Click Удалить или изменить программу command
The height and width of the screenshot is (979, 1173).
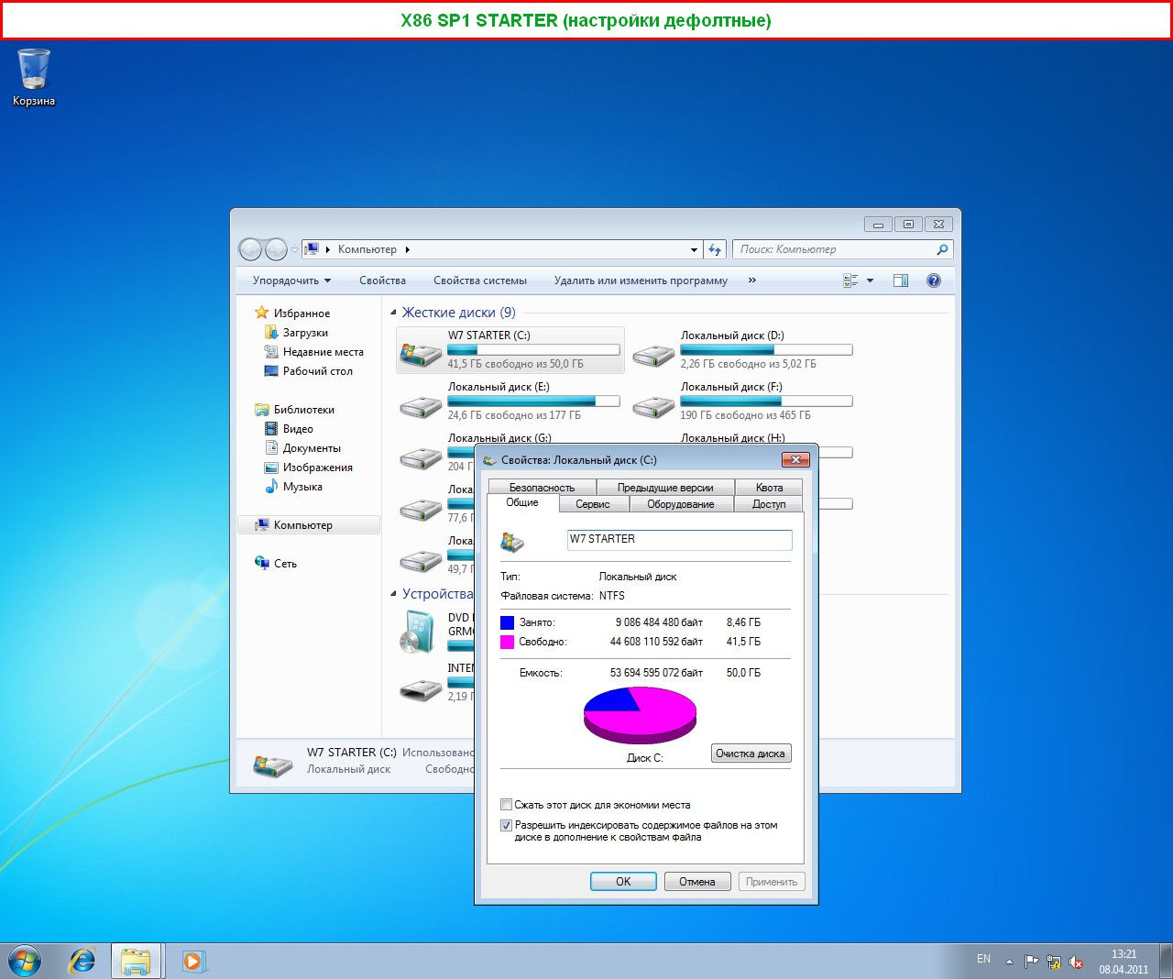[x=641, y=280]
